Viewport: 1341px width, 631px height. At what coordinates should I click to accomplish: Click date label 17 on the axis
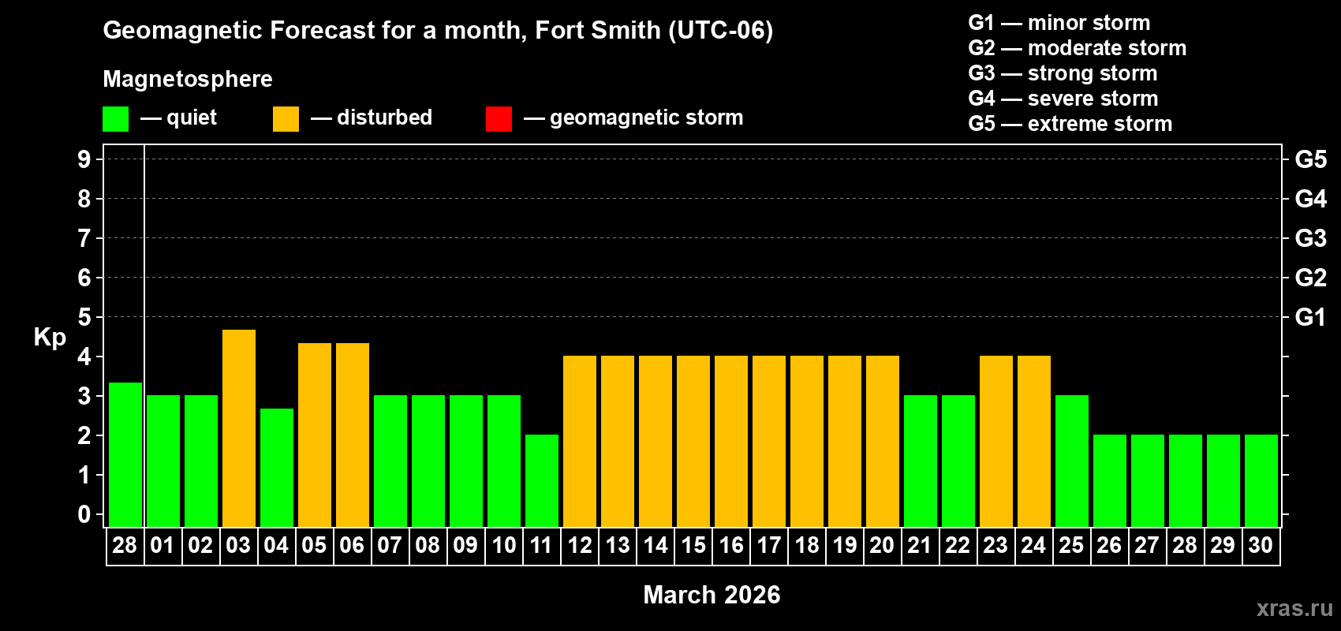768,545
